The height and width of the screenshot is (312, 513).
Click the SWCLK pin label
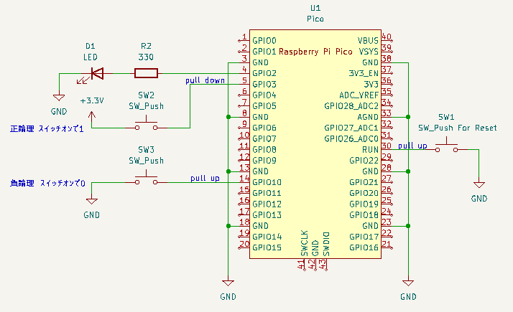click(x=305, y=243)
